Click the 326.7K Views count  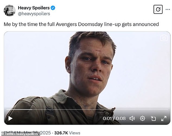pyautogui.click(x=67, y=133)
